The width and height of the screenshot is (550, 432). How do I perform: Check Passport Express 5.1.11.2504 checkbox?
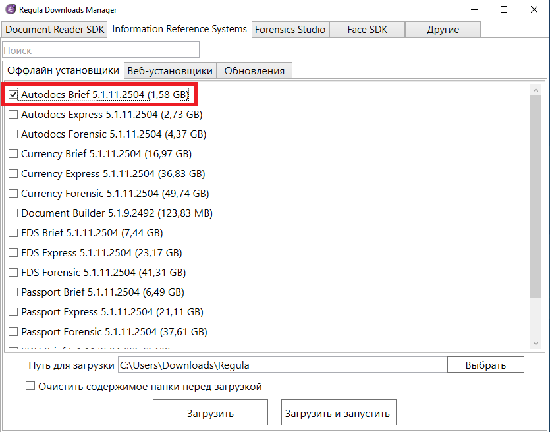tap(13, 311)
